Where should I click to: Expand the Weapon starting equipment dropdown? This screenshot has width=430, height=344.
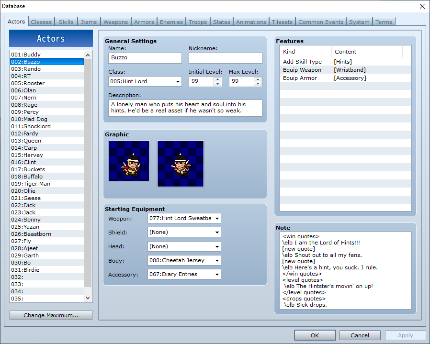(184, 218)
